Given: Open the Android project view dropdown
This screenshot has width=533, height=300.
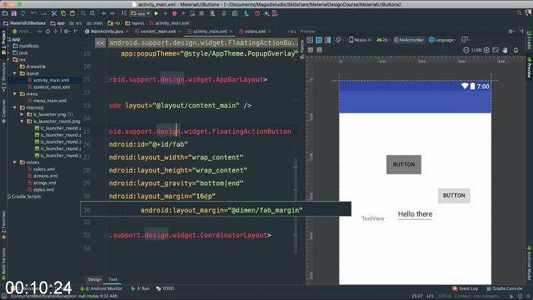Looking at the screenshot, I should (23, 31).
